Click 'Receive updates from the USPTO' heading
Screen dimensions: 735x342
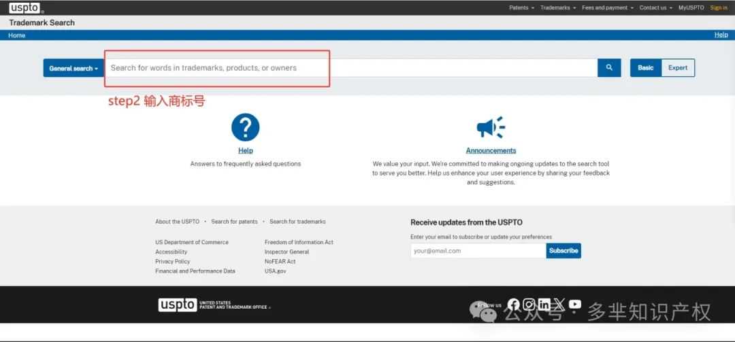pyautogui.click(x=466, y=222)
